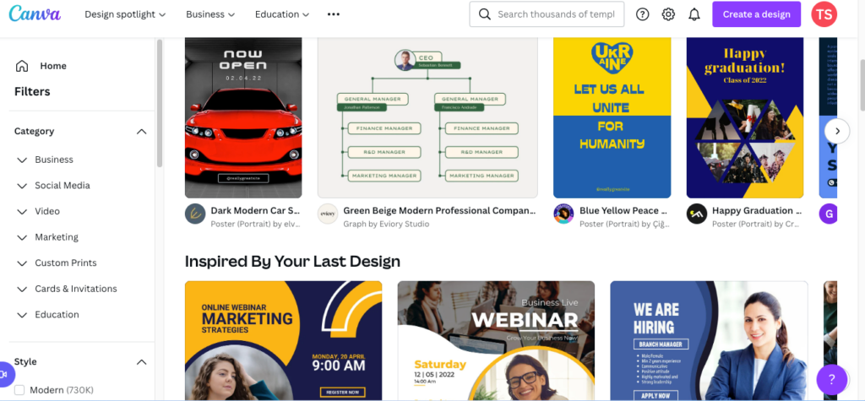The width and height of the screenshot is (865, 401).
Task: Click the TS account avatar
Action: click(824, 14)
